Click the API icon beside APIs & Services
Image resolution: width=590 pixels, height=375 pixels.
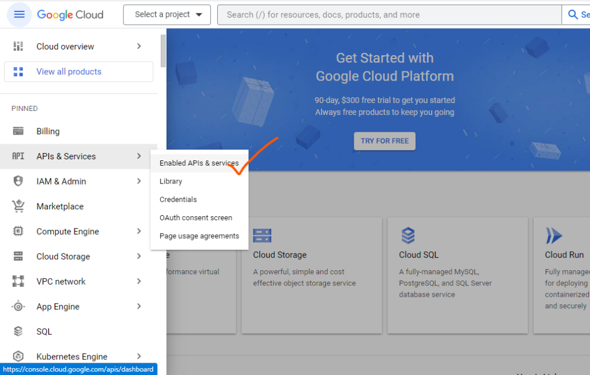18,156
